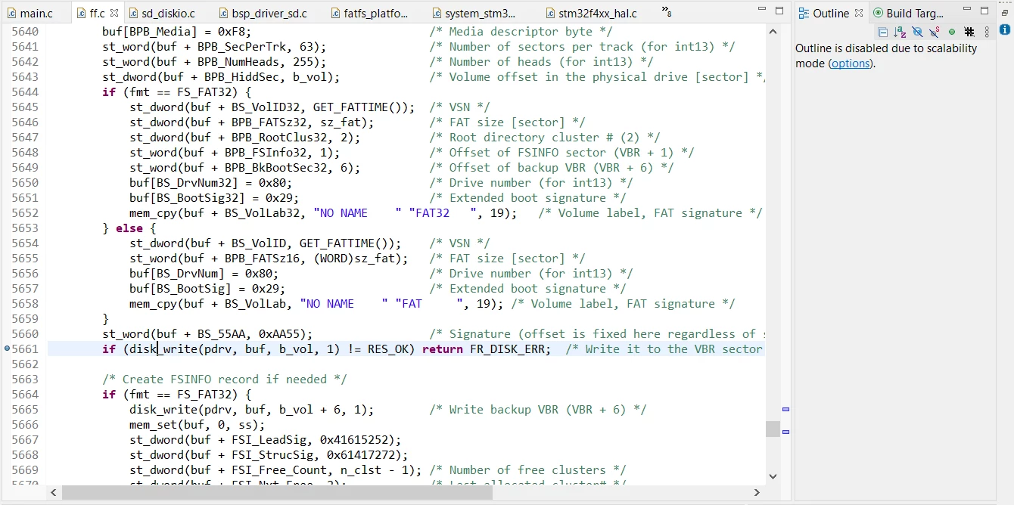Switch to the main.c tab
1014x505 pixels.
click(x=30, y=13)
